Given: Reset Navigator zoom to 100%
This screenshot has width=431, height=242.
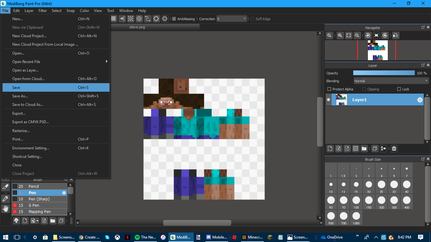Looking at the screenshot, I should (x=329, y=36).
